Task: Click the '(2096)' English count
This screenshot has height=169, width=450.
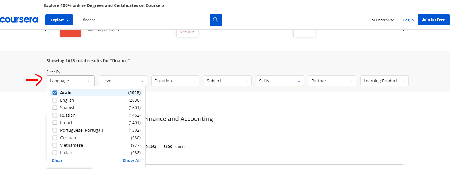Action: coord(134,100)
